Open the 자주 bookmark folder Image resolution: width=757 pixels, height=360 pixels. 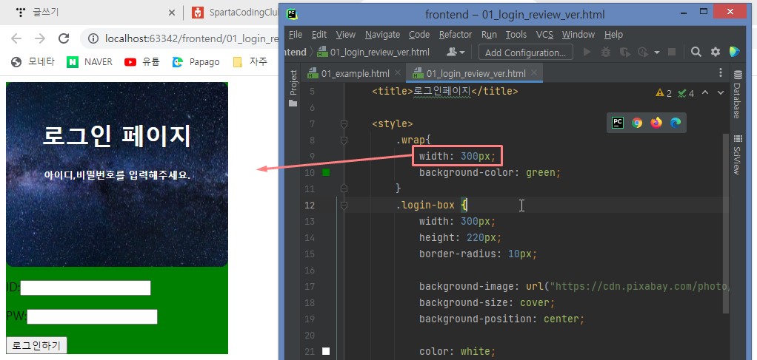[250, 61]
